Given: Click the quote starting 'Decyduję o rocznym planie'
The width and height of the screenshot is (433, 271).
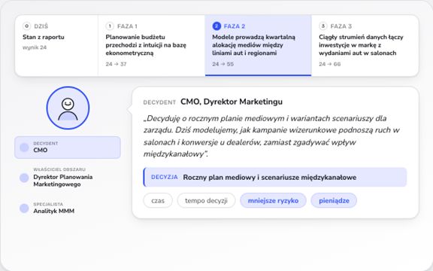Looking at the screenshot, I should click(x=271, y=136).
